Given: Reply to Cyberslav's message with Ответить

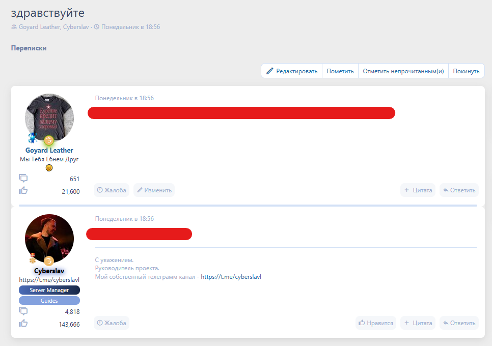Looking at the screenshot, I should click(459, 323).
